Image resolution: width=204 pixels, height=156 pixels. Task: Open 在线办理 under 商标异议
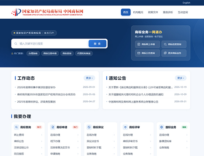[x=92, y=135]
